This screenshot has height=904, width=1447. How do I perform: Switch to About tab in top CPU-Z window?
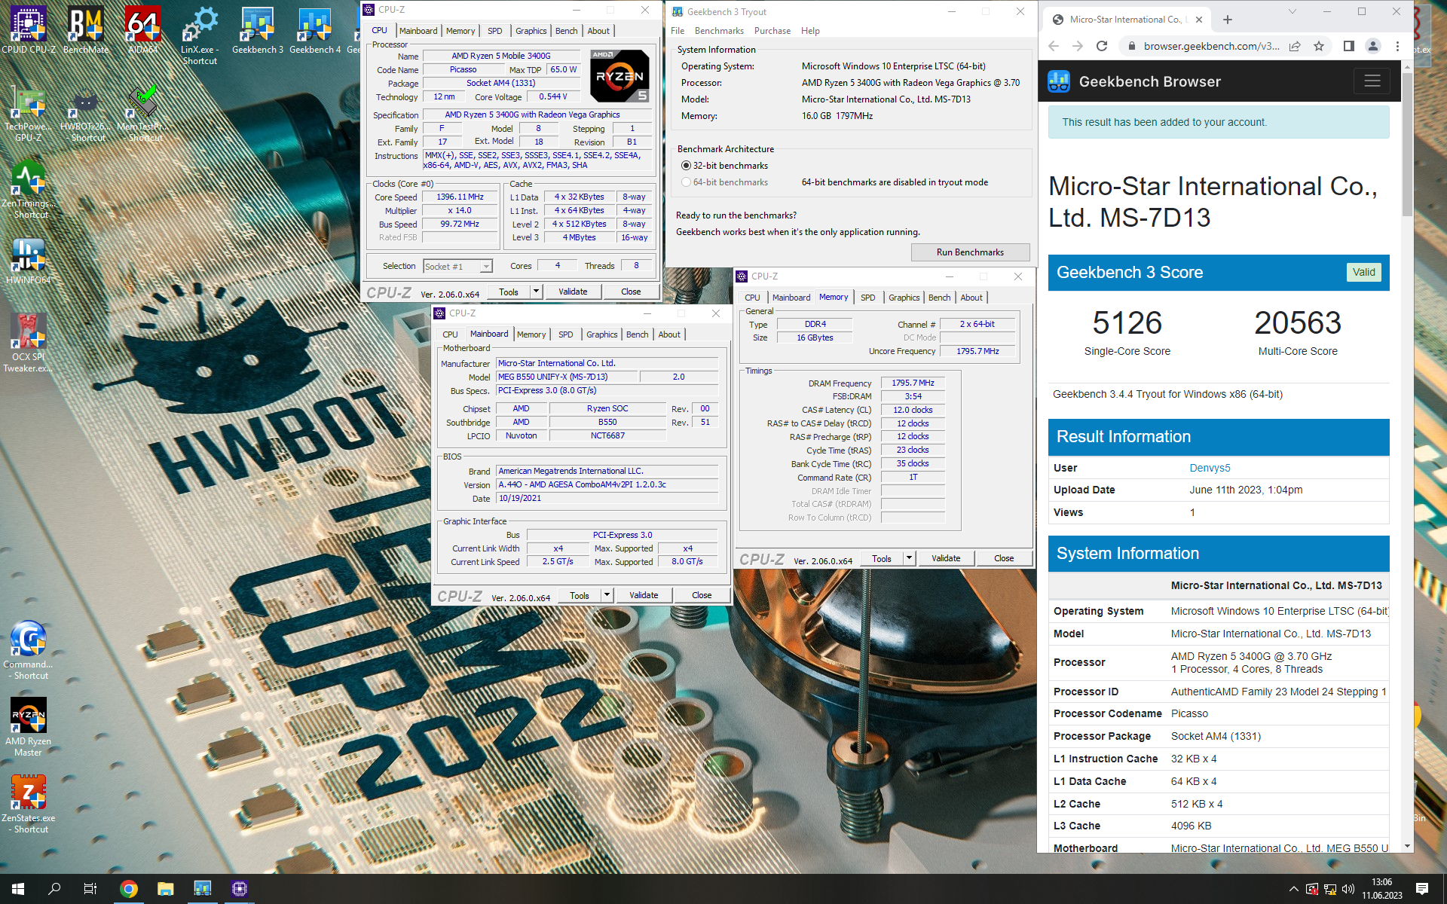pyautogui.click(x=599, y=31)
